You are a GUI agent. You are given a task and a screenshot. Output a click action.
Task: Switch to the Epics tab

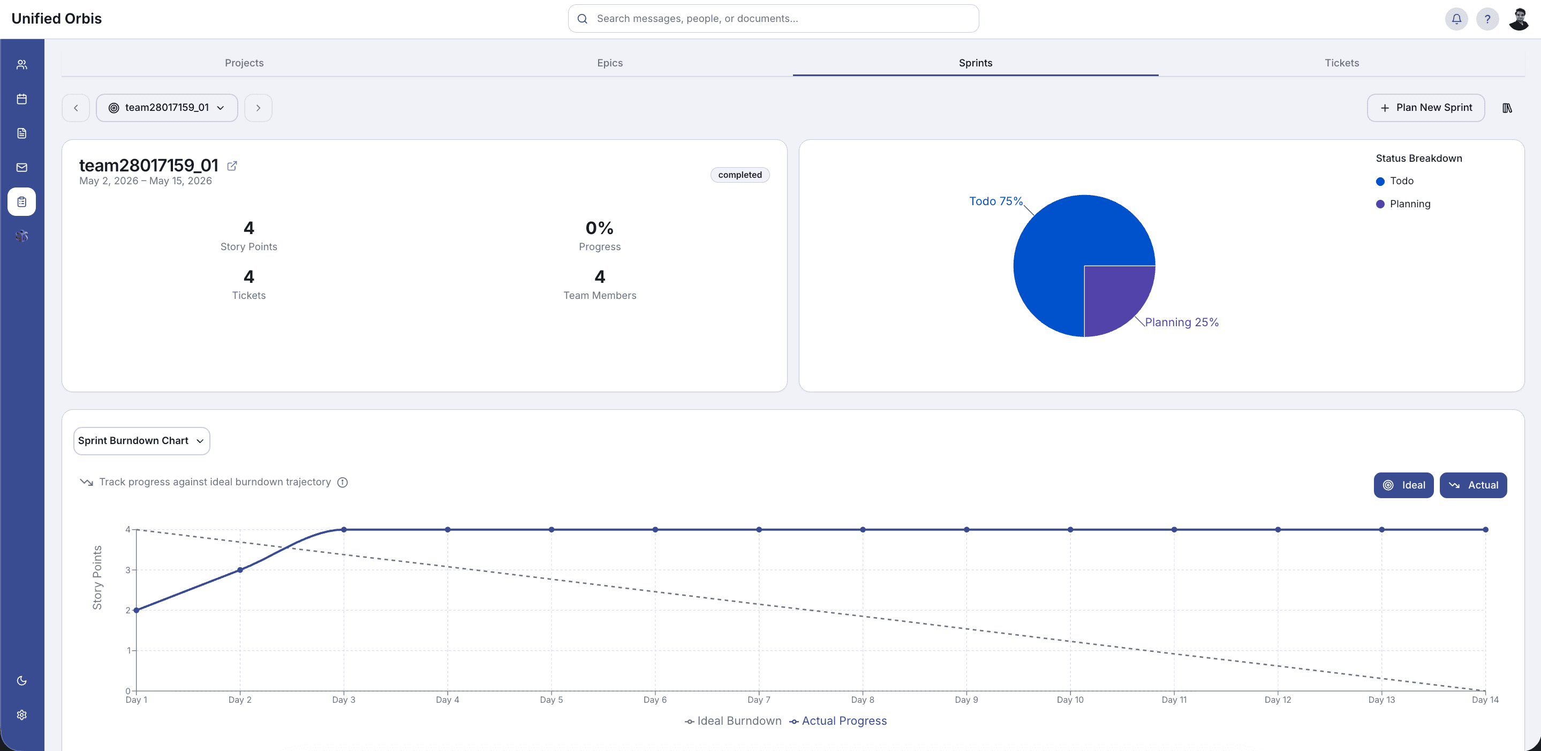(609, 63)
